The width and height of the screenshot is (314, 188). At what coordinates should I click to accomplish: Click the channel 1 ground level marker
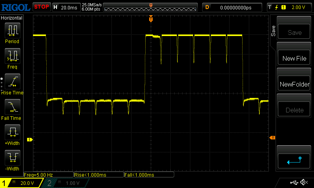30,140
